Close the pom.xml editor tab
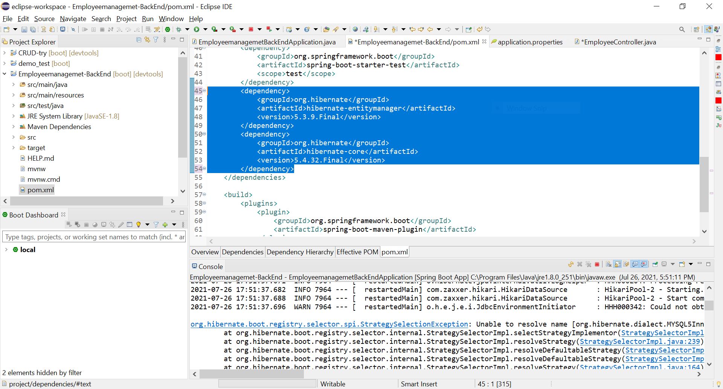The width and height of the screenshot is (723, 389). pyautogui.click(x=484, y=42)
